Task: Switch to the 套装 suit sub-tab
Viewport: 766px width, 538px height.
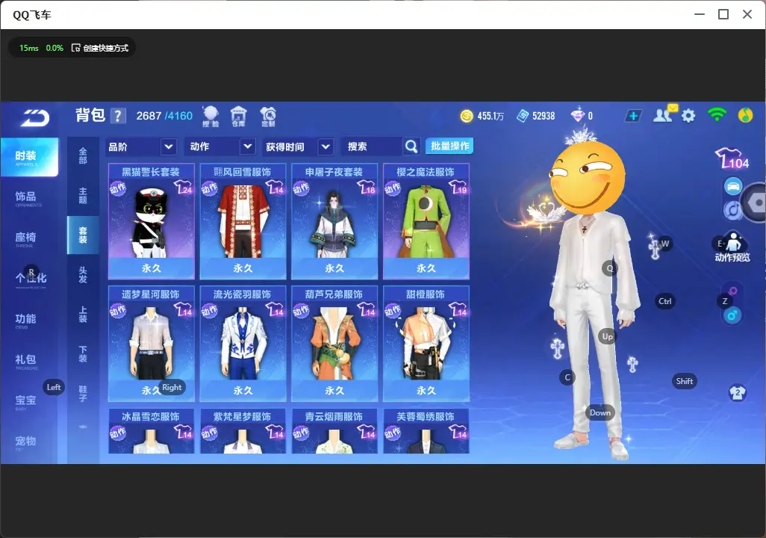Action: pos(83,235)
